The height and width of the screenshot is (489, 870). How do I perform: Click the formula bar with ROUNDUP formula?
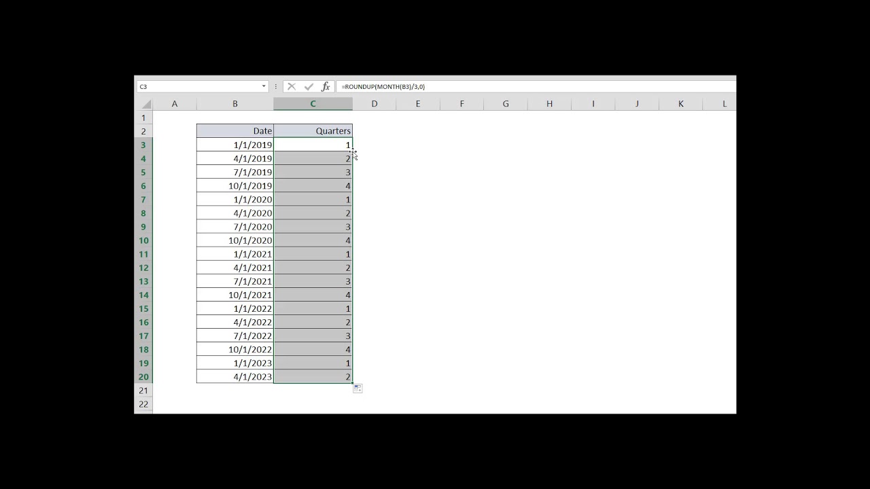(537, 86)
